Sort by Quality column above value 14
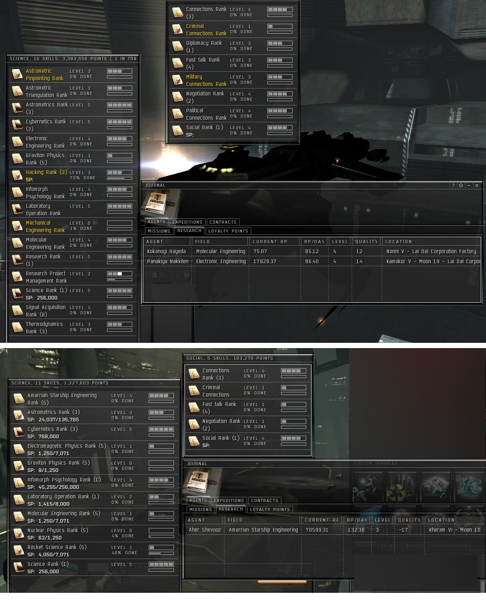The image size is (486, 606). [x=366, y=242]
